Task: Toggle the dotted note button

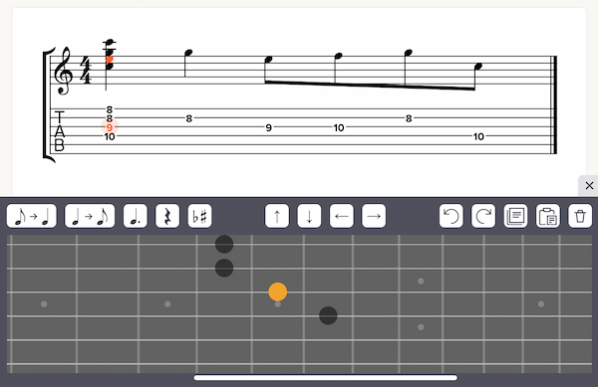Action: [136, 216]
